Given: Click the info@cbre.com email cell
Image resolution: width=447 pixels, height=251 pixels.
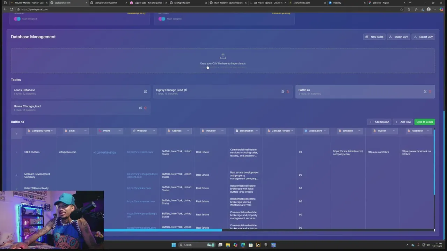Looking at the screenshot, I should 67,152.
